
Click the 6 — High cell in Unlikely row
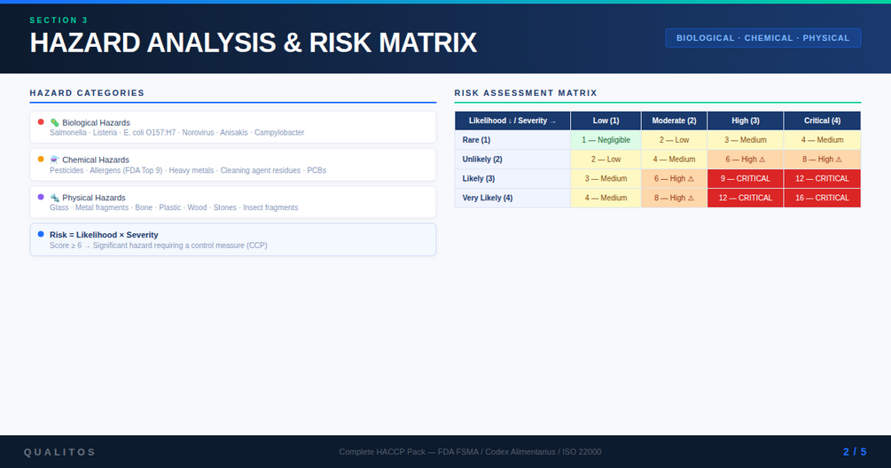click(746, 160)
